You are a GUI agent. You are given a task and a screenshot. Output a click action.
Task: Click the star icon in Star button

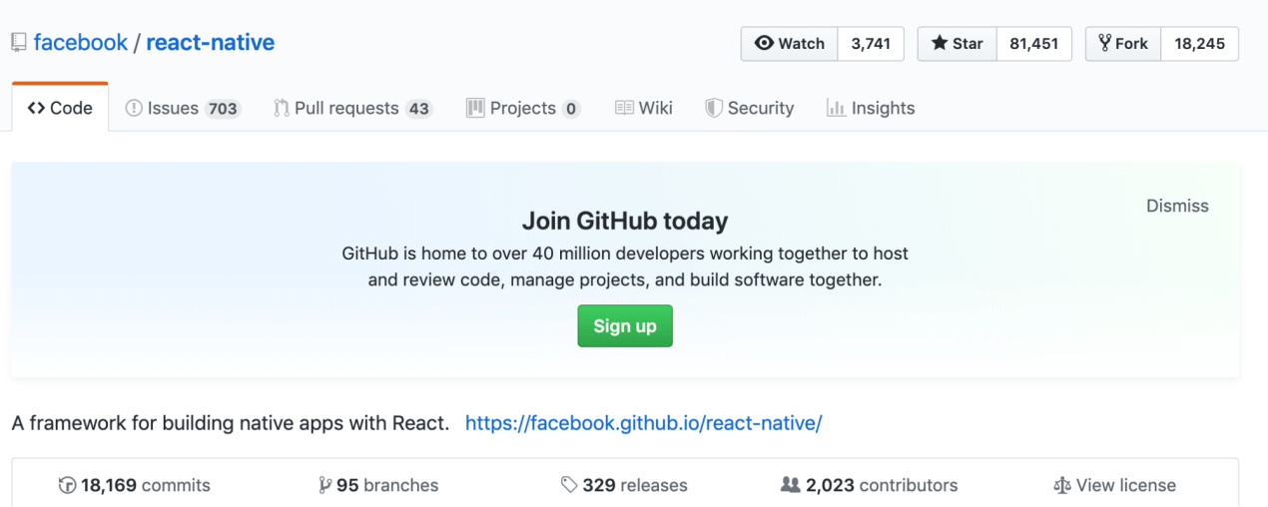tap(940, 44)
